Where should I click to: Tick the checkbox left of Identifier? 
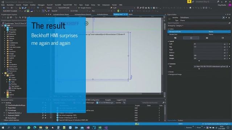point(169,19)
